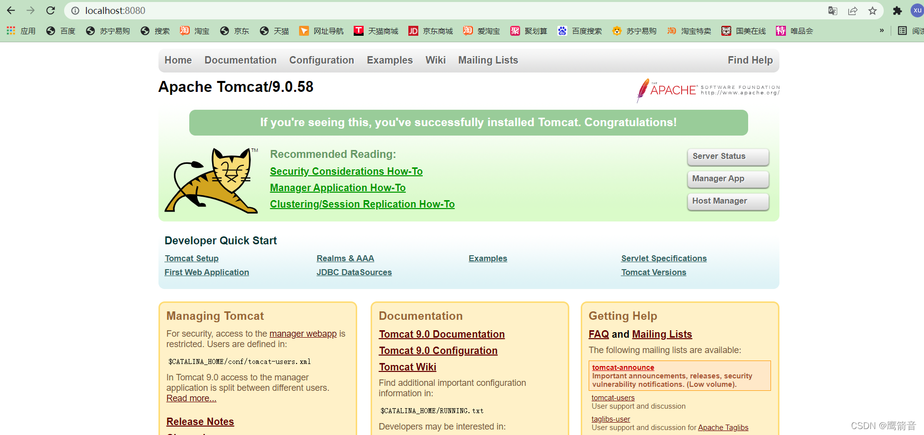Open the Servlet Specifications link

664,258
